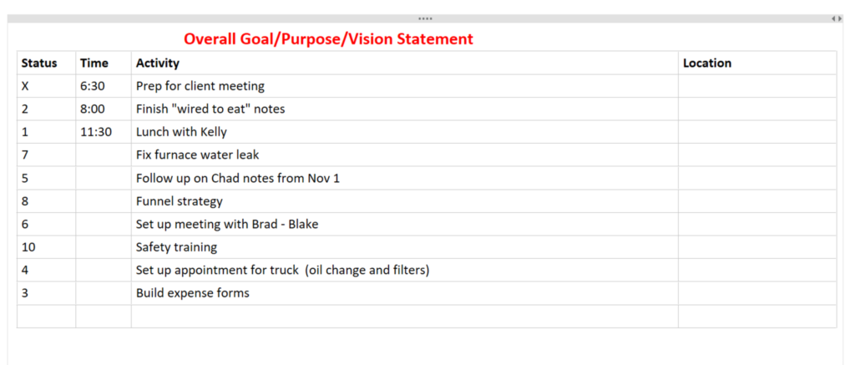Click the four-dot drag handle at top

point(425,18)
